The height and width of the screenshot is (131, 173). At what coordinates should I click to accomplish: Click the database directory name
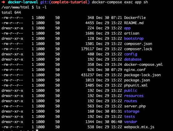(133, 59)
